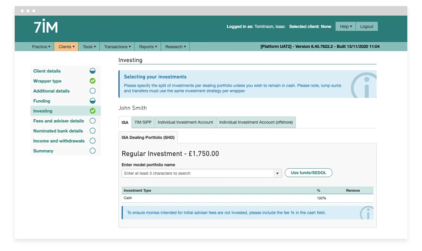
Task: Click the Additional details empty status circle
Action: click(x=92, y=91)
